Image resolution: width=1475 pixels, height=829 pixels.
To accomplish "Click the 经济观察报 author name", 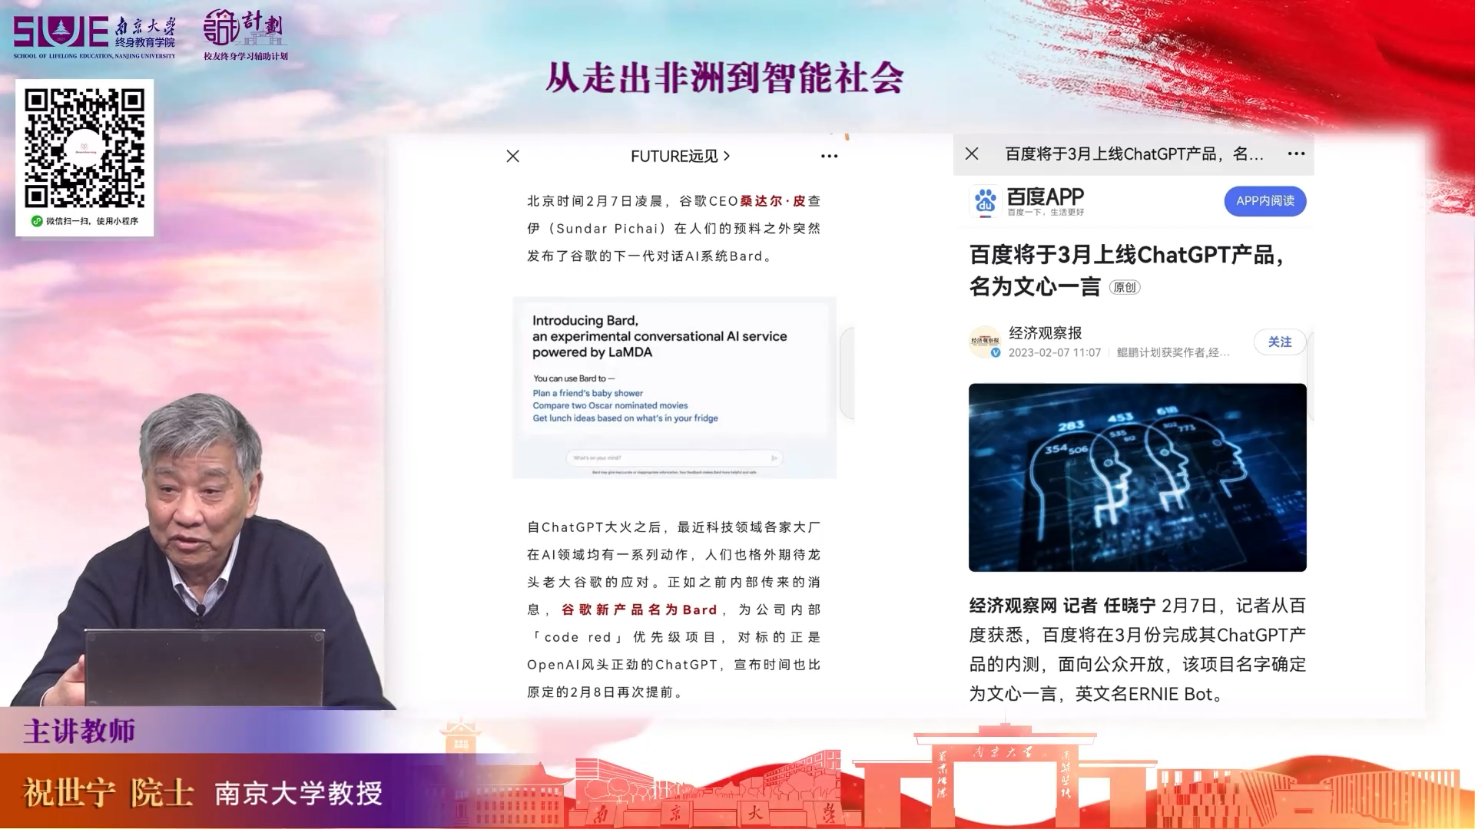I will [x=1045, y=332].
